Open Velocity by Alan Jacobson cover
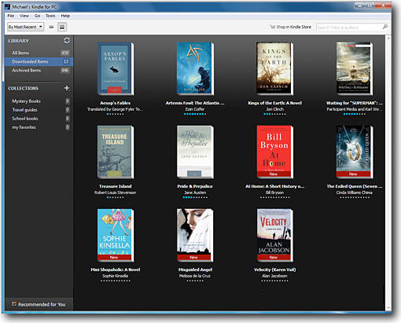 click(x=274, y=235)
